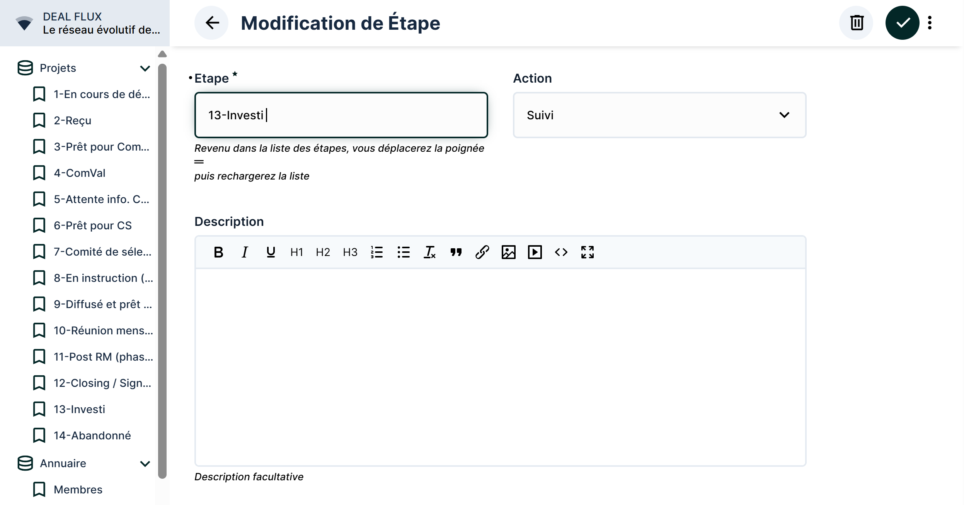Toggle fullscreen editor mode

pos(588,252)
